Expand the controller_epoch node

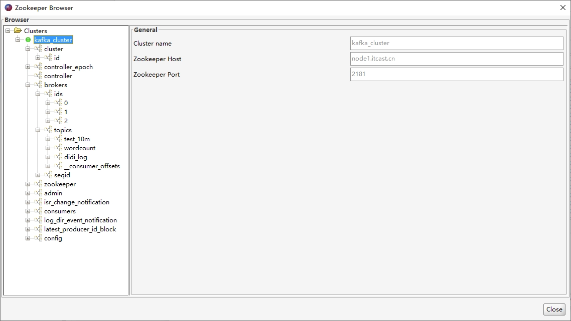click(28, 67)
